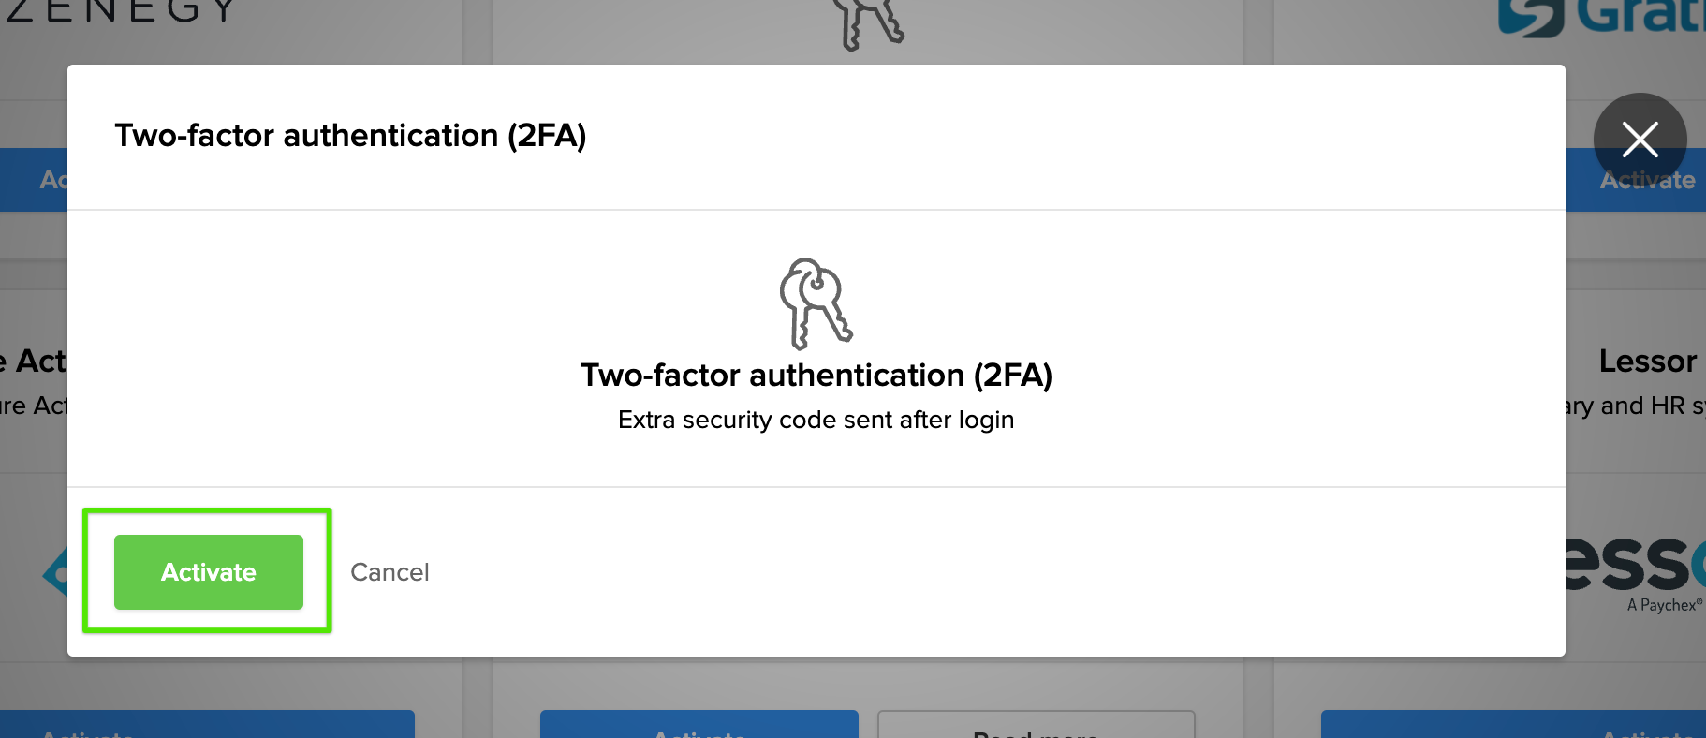Image resolution: width=1706 pixels, height=738 pixels.
Task: Click the green Activate button
Action: coord(209,572)
